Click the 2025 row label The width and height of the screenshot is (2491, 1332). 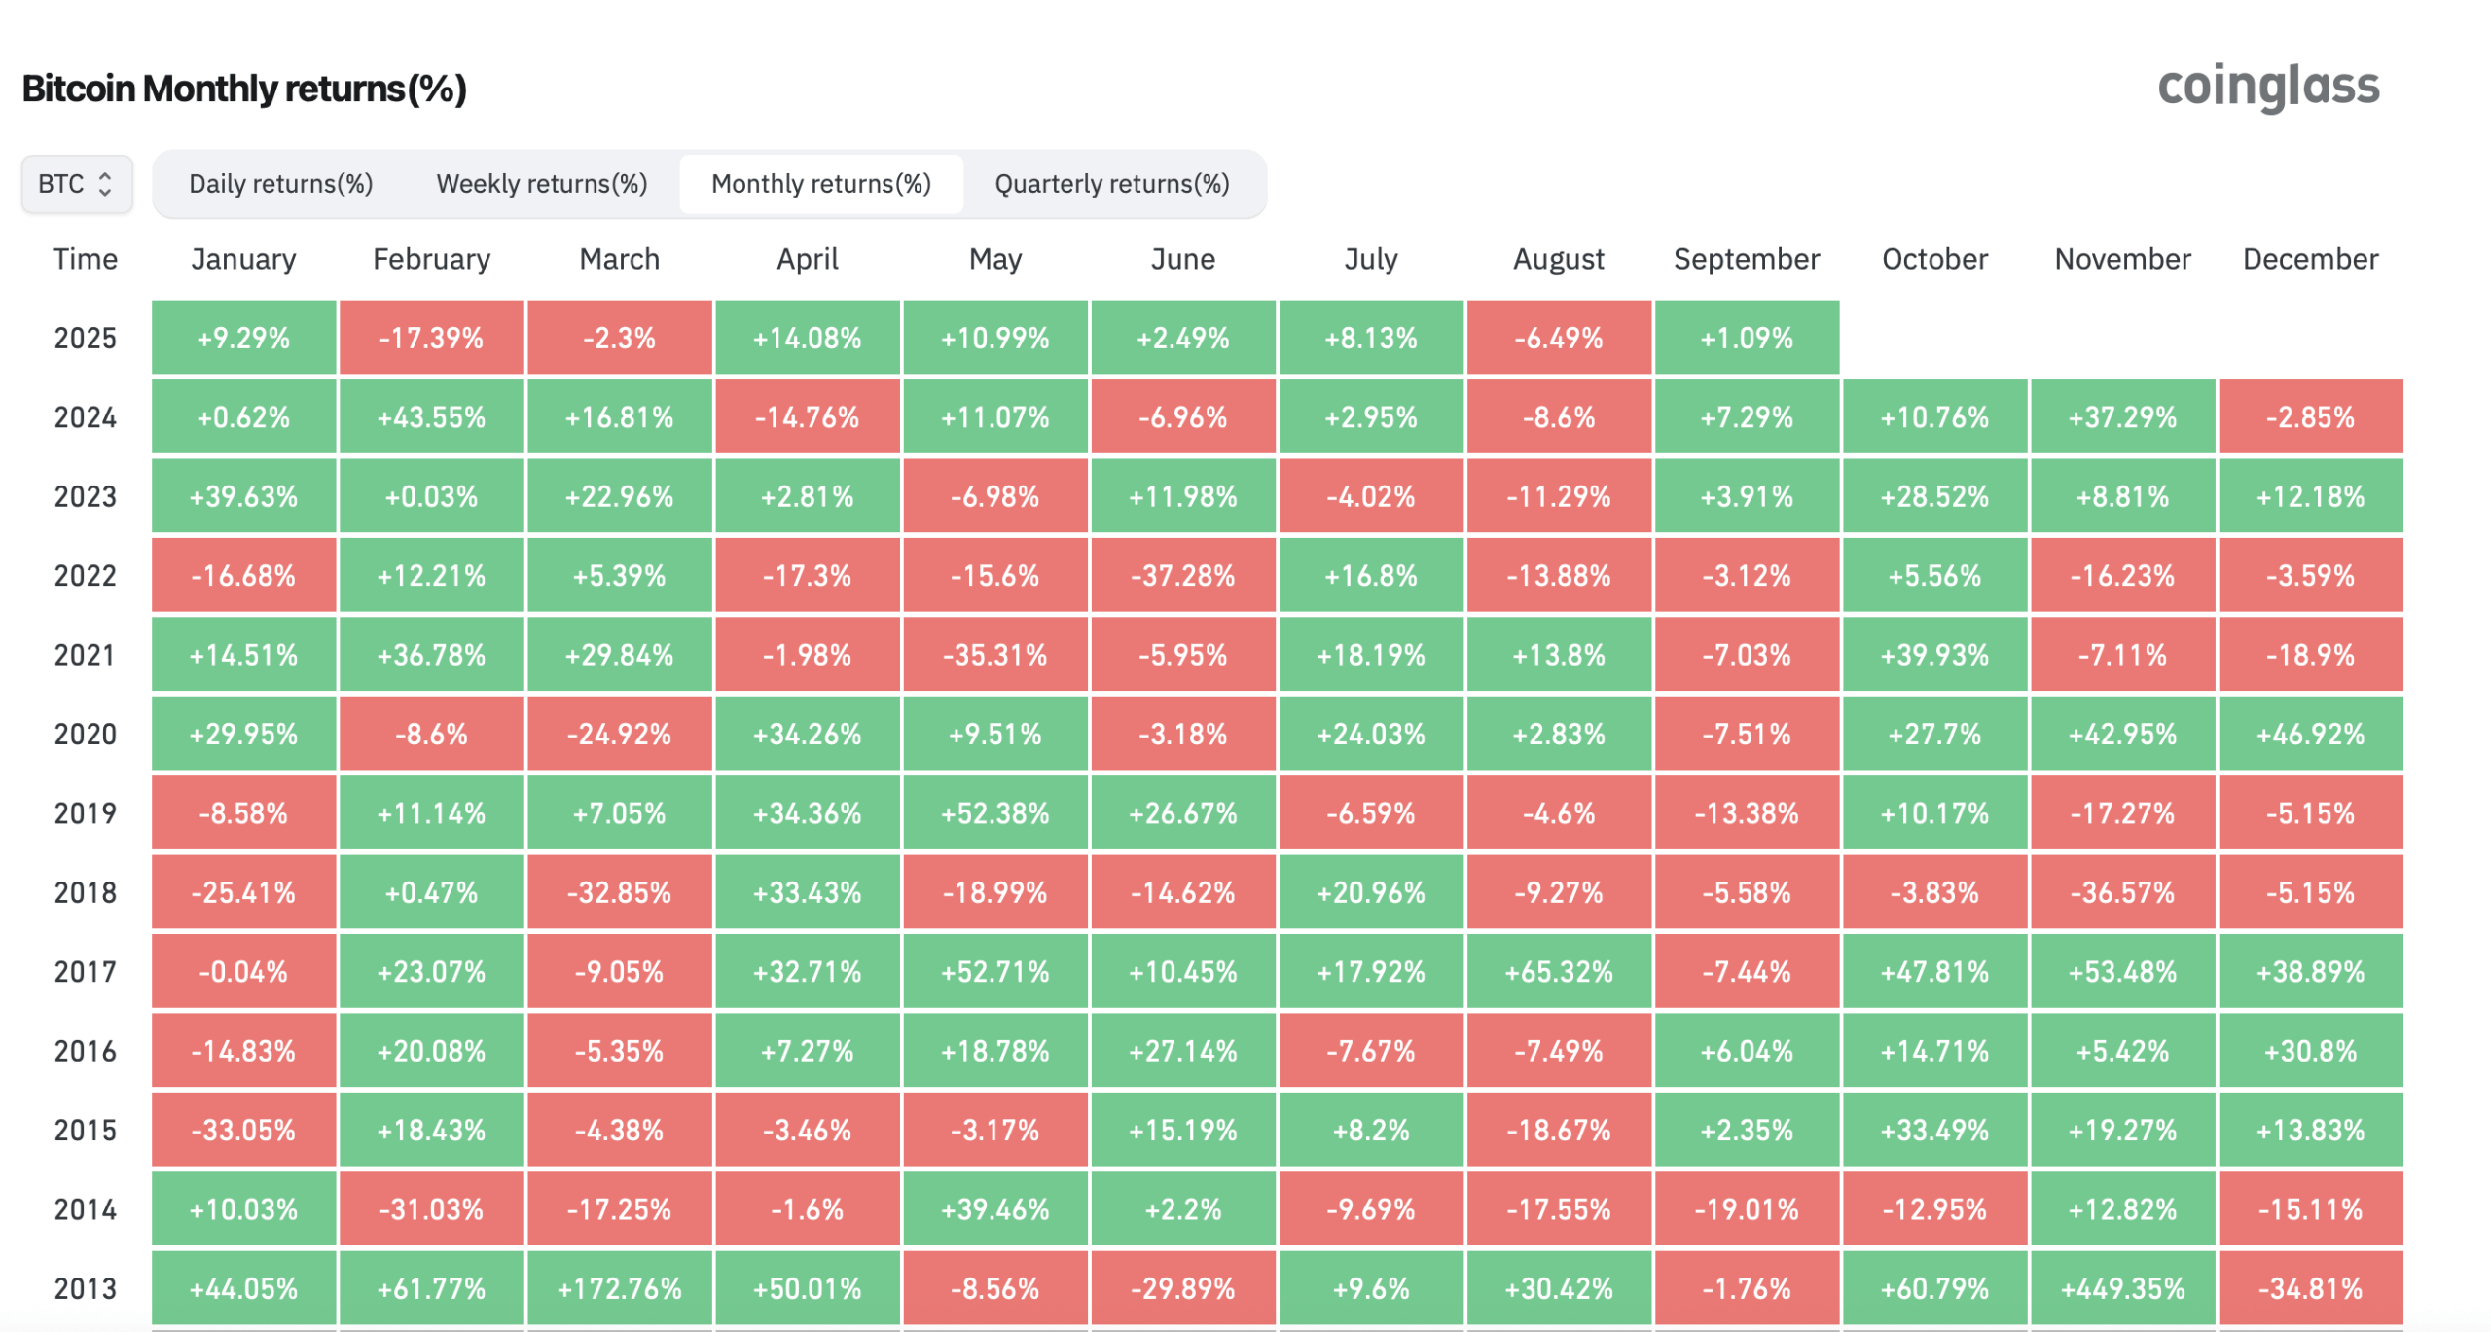85,339
